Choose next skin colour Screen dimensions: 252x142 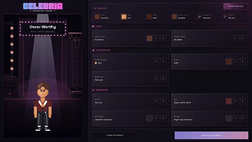tap(163, 62)
